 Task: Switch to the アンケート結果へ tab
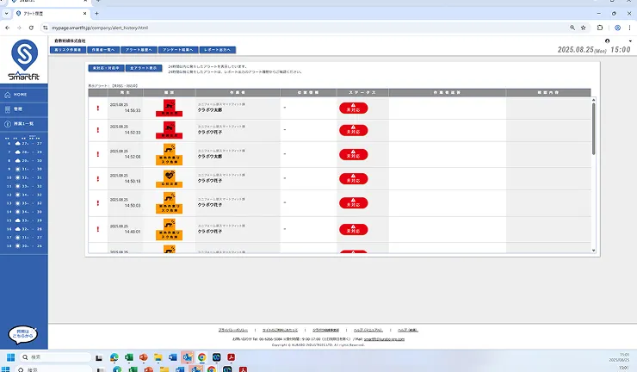point(178,50)
